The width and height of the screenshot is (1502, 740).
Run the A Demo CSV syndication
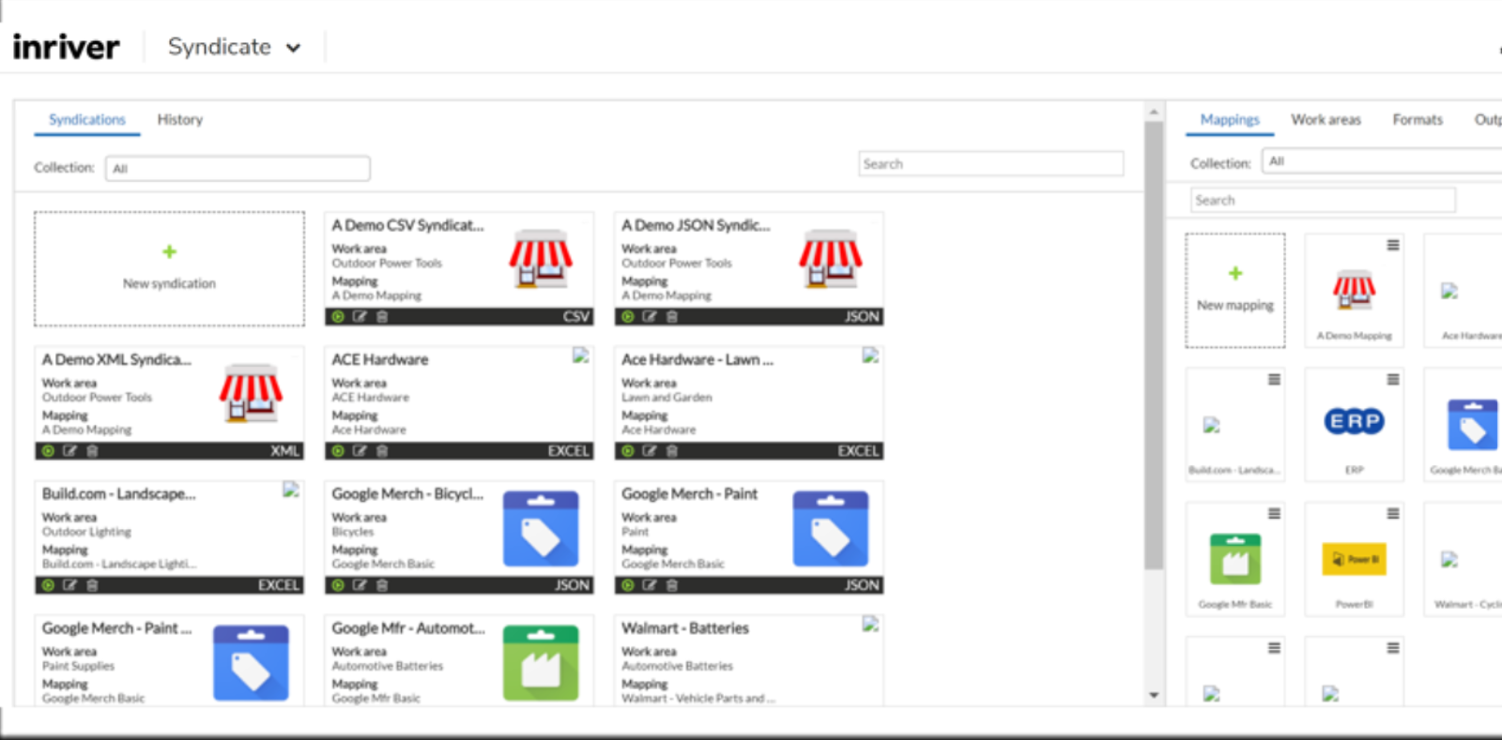point(338,317)
